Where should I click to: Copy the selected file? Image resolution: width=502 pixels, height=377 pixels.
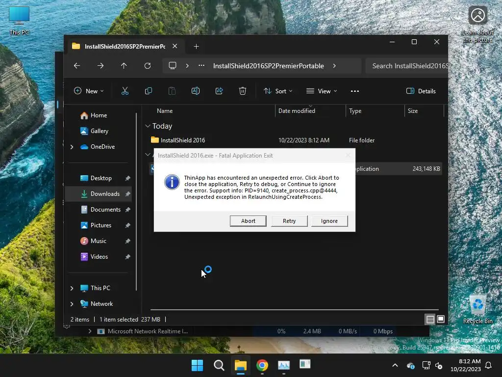148,91
